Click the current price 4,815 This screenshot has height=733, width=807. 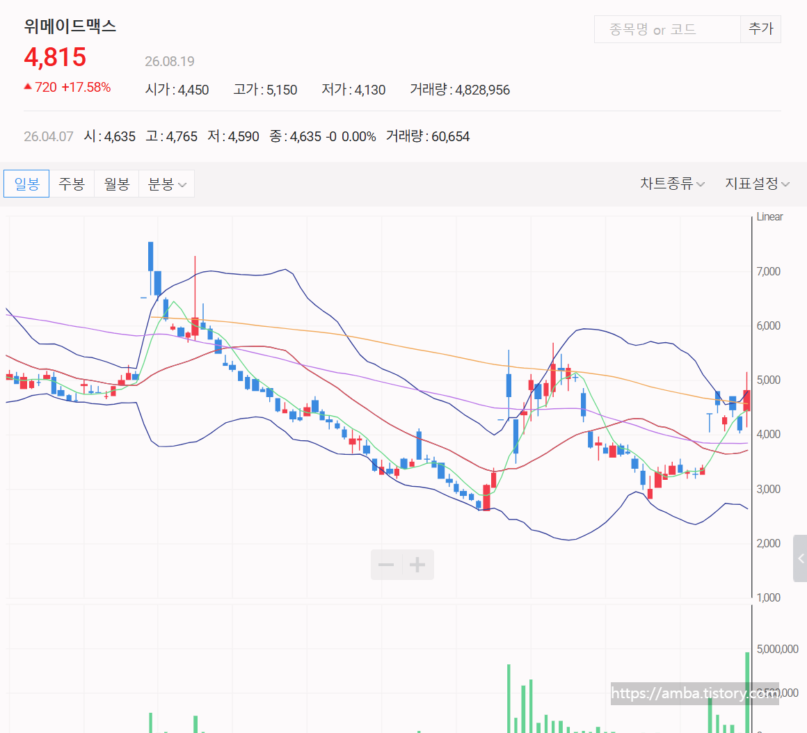(x=55, y=57)
